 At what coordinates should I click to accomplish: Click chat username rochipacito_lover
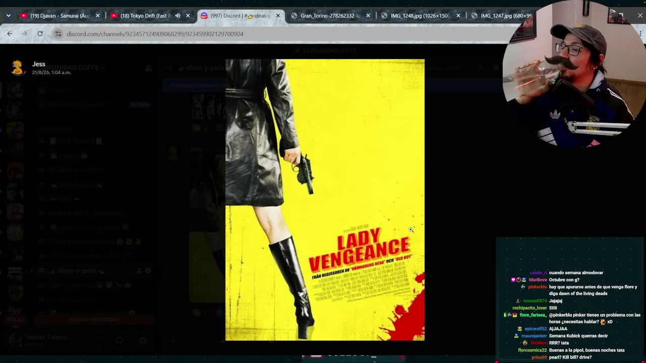[529, 308]
